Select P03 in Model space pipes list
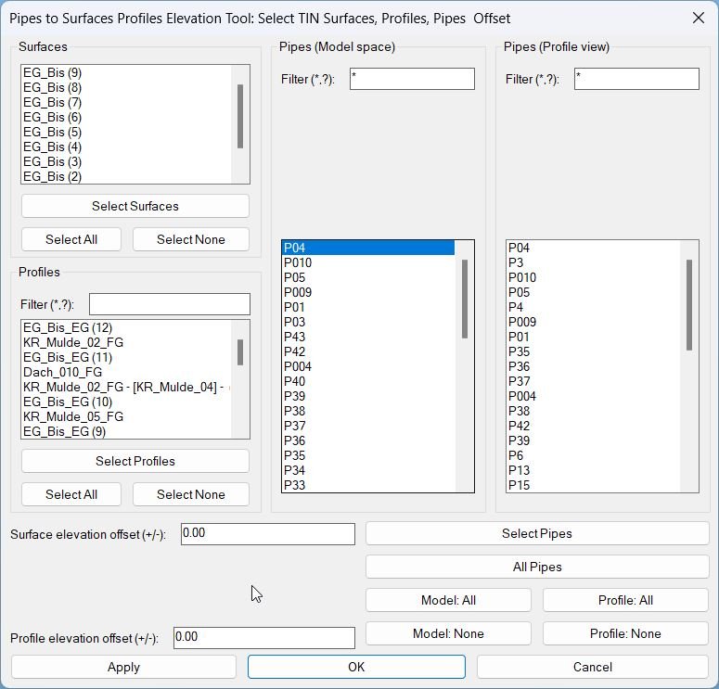The image size is (719, 689). 368,322
